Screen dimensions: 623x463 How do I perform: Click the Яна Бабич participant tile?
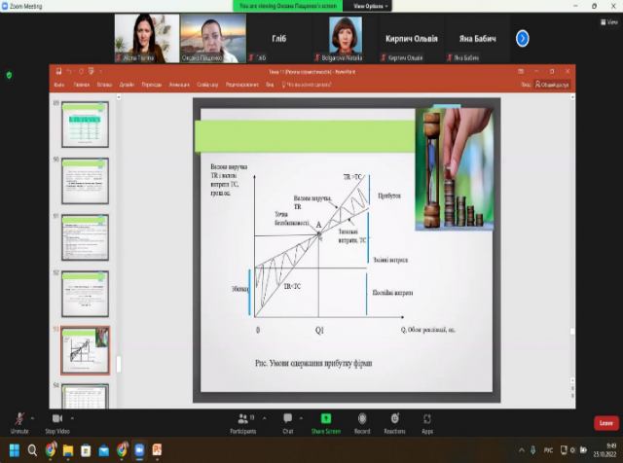click(477, 39)
